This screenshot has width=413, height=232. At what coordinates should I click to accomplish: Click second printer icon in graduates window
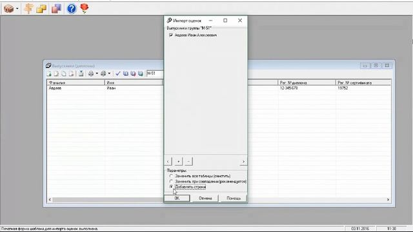click(x=103, y=73)
